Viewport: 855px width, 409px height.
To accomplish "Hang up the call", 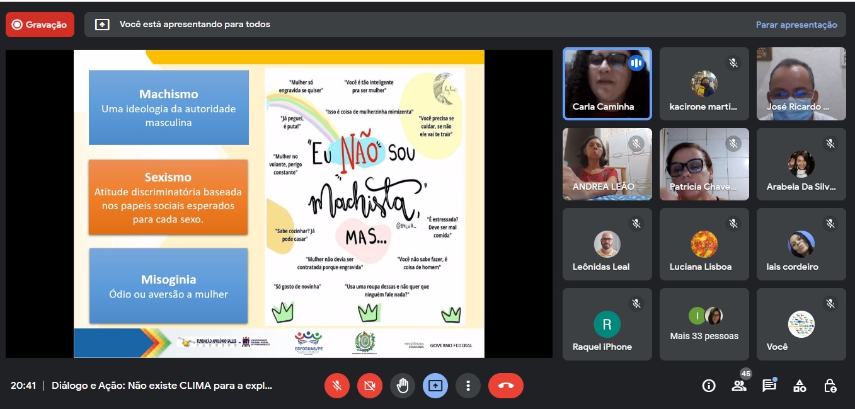I will coord(505,386).
